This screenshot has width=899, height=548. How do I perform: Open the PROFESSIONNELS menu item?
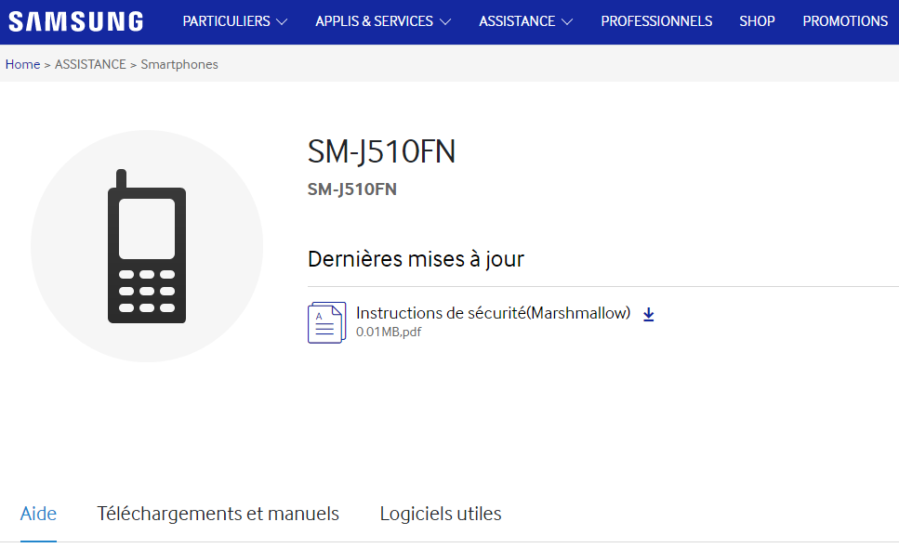point(656,21)
